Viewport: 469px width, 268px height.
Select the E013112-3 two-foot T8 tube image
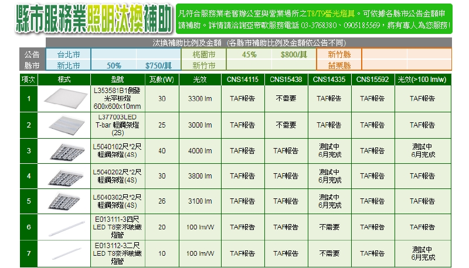pyautogui.click(x=64, y=253)
